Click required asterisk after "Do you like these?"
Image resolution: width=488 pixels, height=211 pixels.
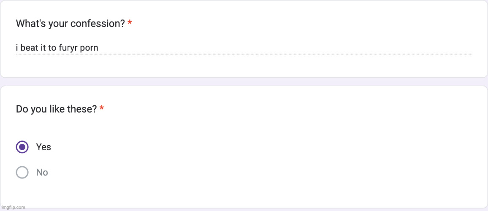pyautogui.click(x=102, y=109)
